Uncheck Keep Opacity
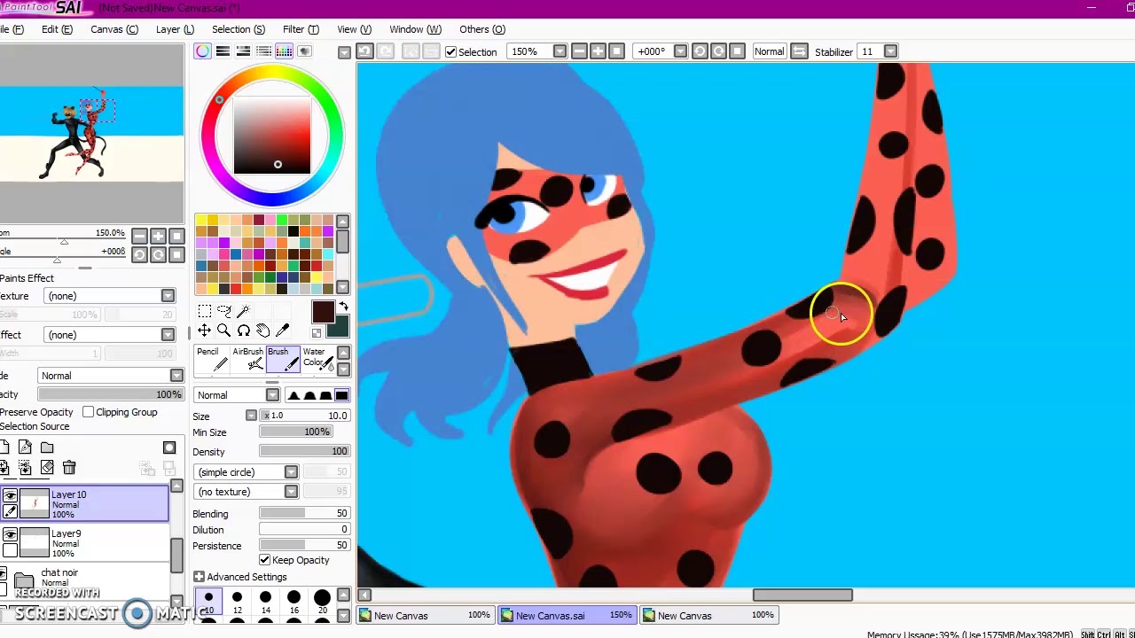Image resolution: width=1135 pixels, height=638 pixels. [264, 560]
